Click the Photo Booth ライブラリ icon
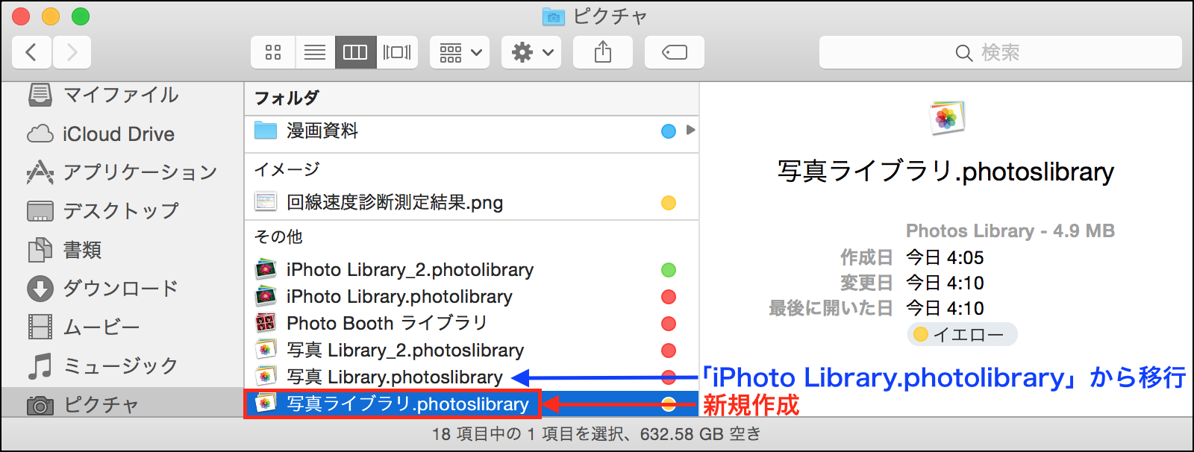The width and height of the screenshot is (1194, 452). [266, 323]
